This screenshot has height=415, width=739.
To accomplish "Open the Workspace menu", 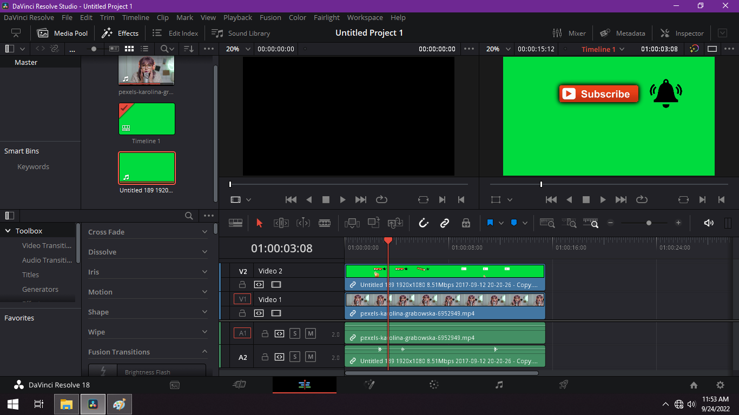I will (x=365, y=17).
